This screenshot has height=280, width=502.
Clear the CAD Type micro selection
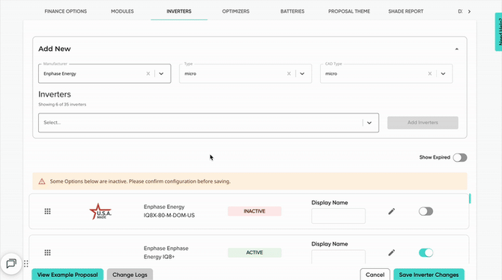click(429, 73)
